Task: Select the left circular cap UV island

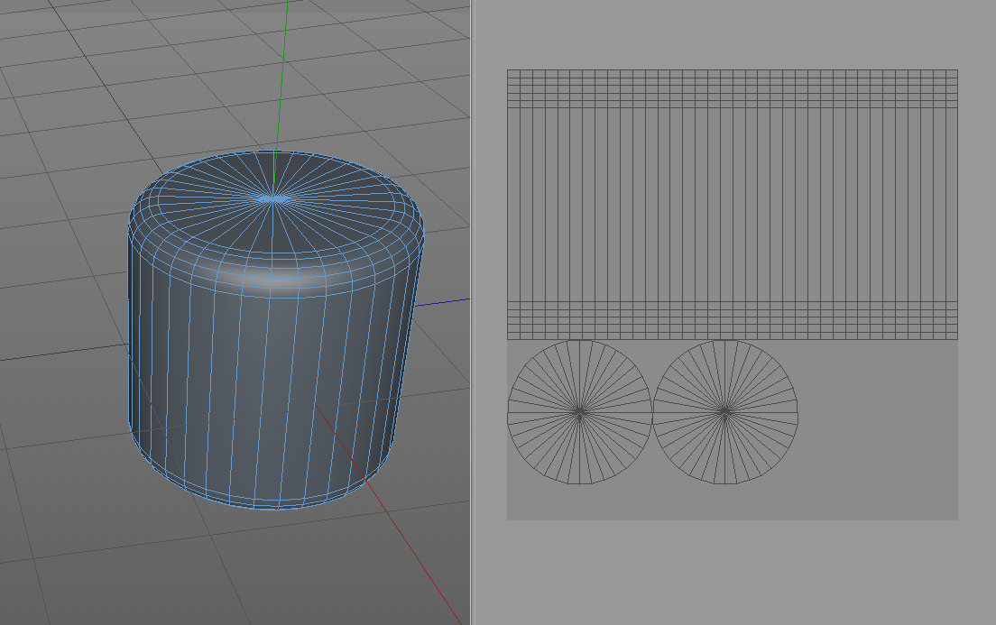Action: pyautogui.click(x=579, y=412)
